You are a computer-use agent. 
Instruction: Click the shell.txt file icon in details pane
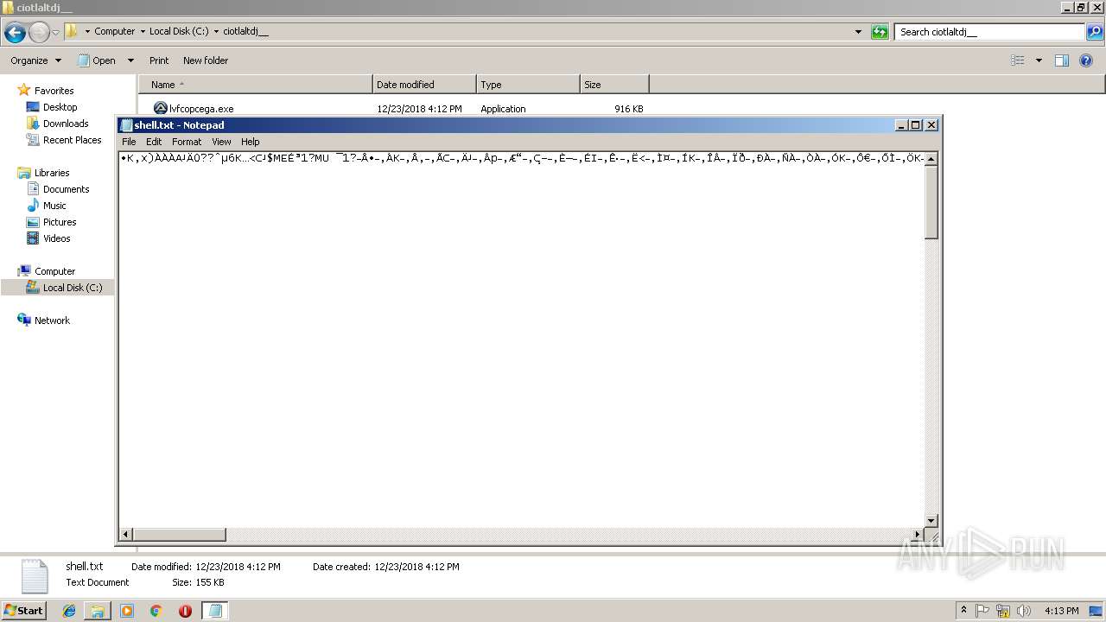tap(35, 576)
